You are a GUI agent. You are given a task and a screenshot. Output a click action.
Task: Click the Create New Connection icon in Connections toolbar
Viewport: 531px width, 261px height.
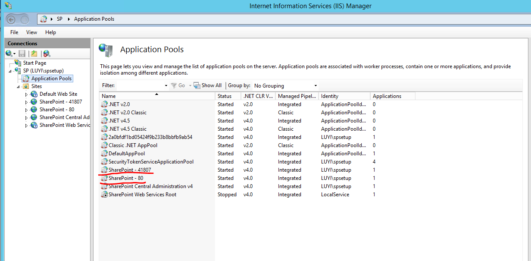click(x=9, y=53)
